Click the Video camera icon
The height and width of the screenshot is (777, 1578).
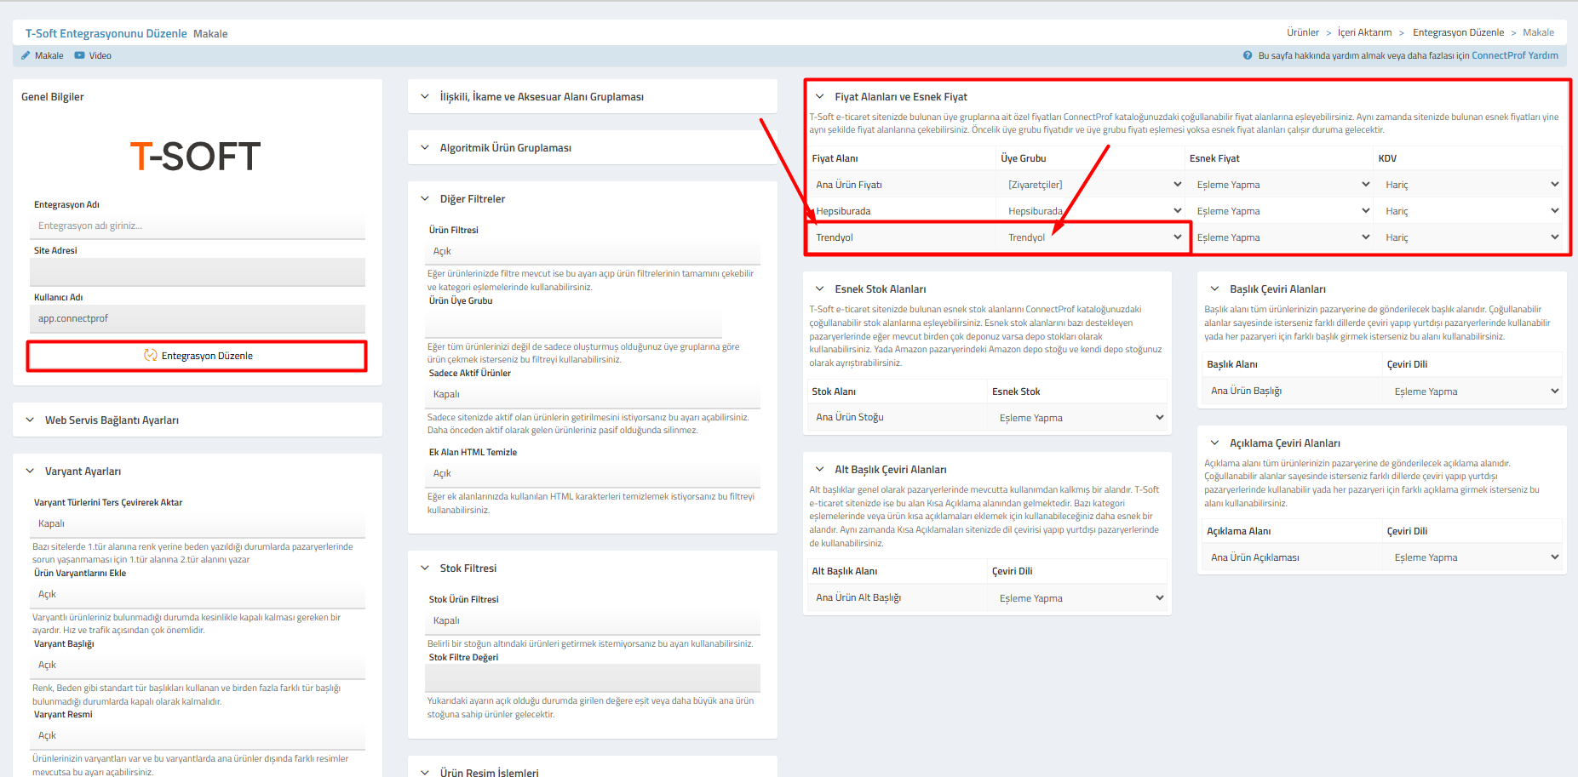(79, 55)
